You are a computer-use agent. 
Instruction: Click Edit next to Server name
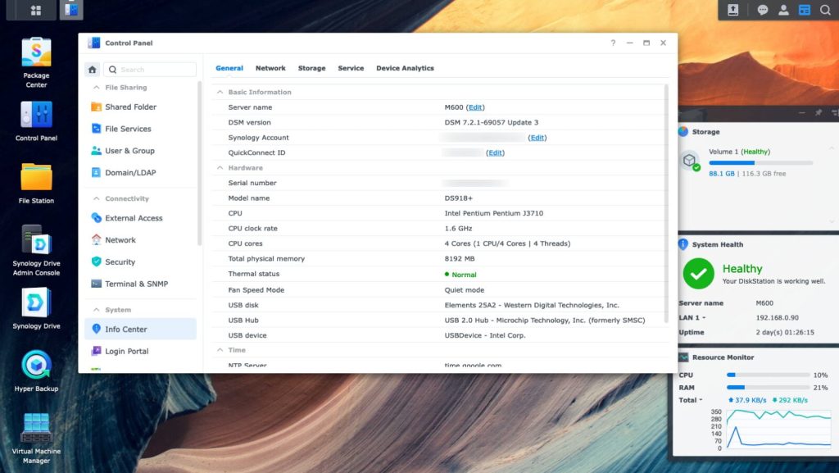click(475, 107)
